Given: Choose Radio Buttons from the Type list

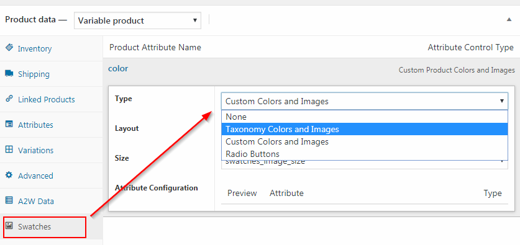Looking at the screenshot, I should (x=365, y=154).
